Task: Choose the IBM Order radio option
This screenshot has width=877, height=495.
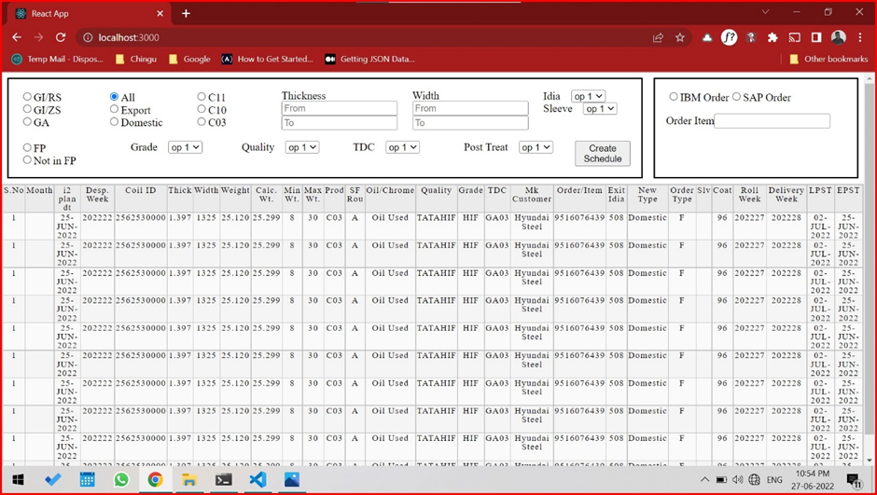Action: tap(674, 97)
